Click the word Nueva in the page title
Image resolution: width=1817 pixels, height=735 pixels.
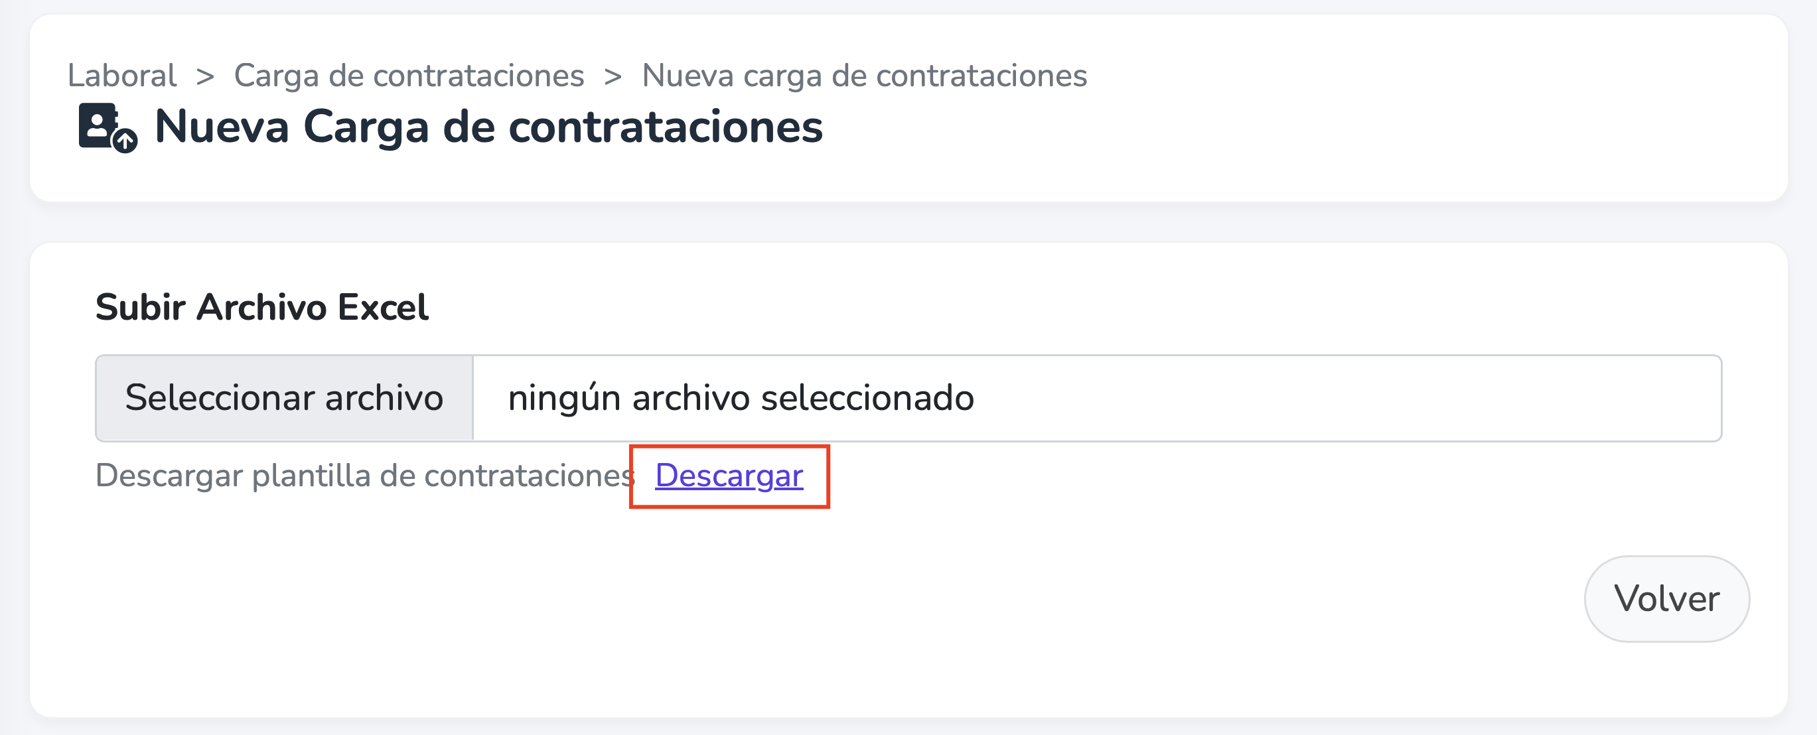pyautogui.click(x=222, y=127)
